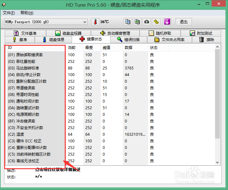The height and width of the screenshot is (190, 228).
Task: Switch to the 文件夹占用率 tab
Action: pos(169,39)
